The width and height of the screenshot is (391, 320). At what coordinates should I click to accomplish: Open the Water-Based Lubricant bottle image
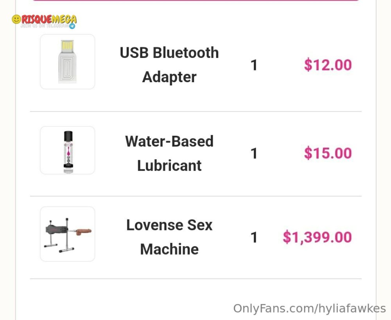pyautogui.click(x=67, y=150)
